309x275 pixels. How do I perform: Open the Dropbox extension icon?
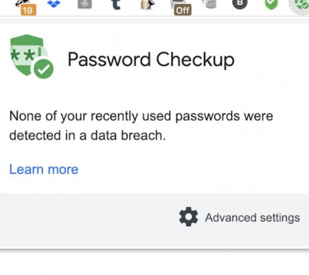click(54, 3)
